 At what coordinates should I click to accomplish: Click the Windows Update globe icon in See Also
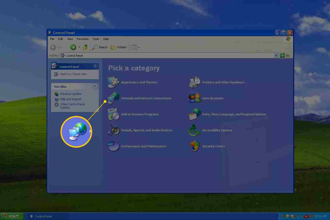coord(56,94)
